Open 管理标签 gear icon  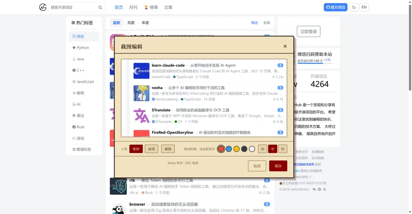tap(74, 149)
